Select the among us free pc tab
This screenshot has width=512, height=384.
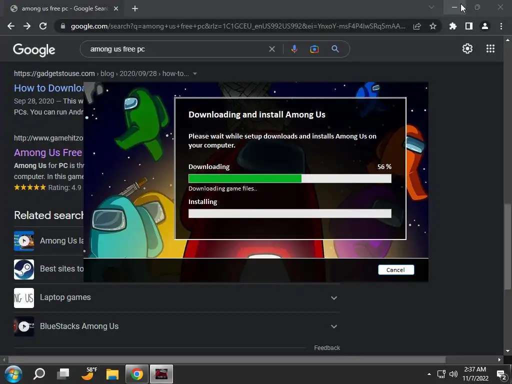(64, 8)
